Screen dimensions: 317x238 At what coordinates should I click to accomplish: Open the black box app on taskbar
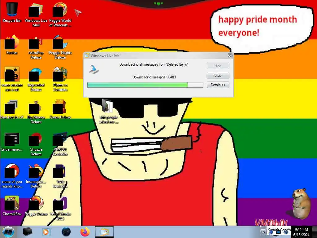pyautogui.click(x=27, y=232)
